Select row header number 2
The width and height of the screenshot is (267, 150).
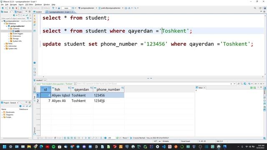pos(38,101)
